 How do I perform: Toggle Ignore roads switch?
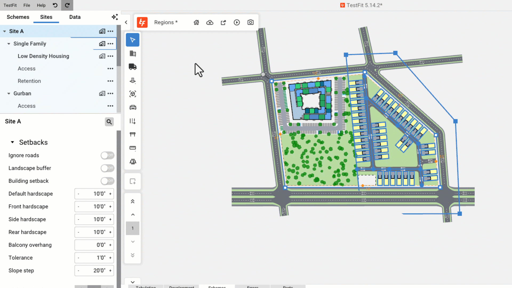pyautogui.click(x=107, y=155)
